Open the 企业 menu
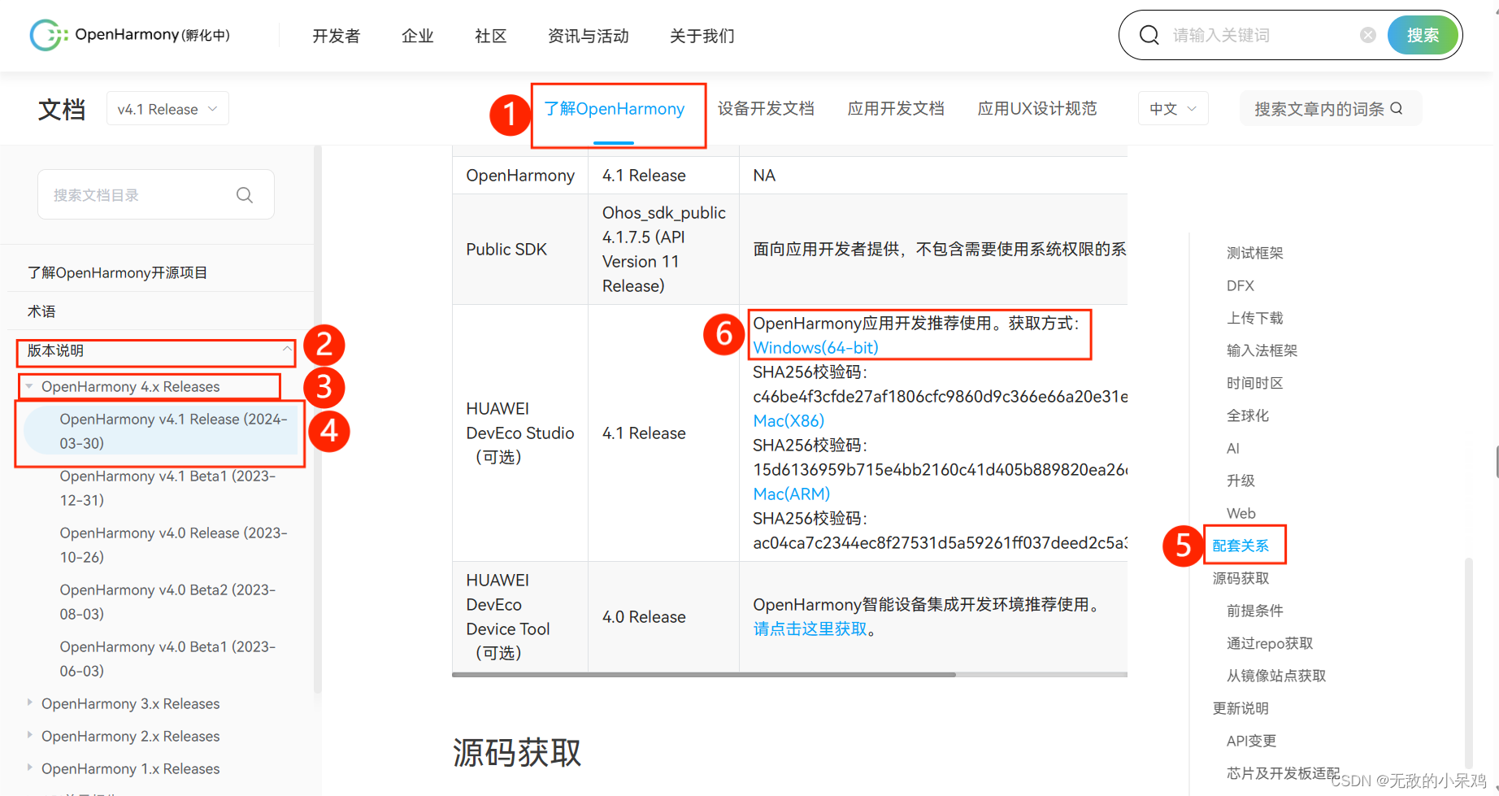 (x=418, y=36)
